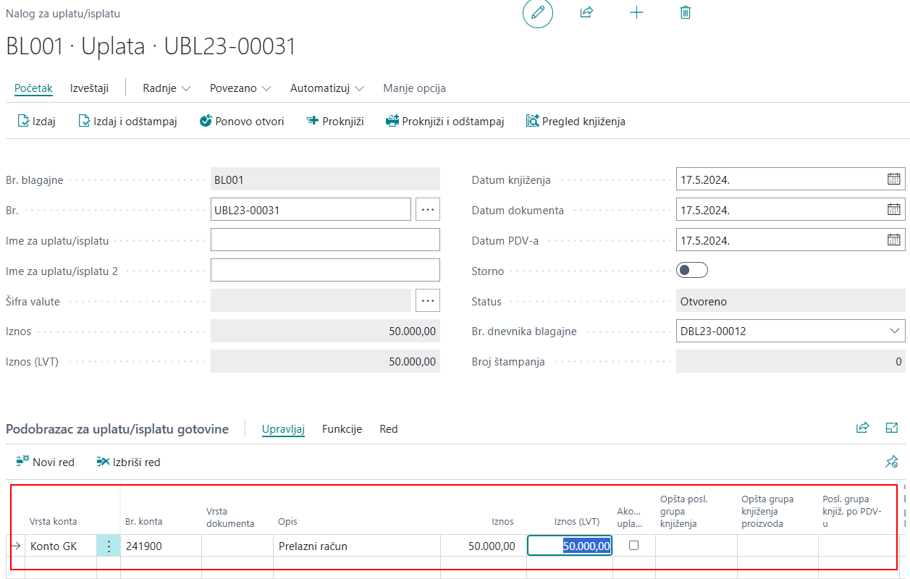Screen dimensions: 910x579
Task: Click the pencil edit icon
Action: 538,13
